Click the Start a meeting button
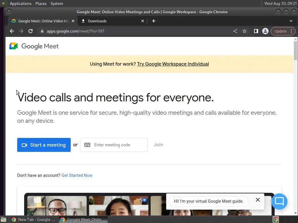The height and width of the screenshot is (223, 298). pyautogui.click(x=44, y=145)
